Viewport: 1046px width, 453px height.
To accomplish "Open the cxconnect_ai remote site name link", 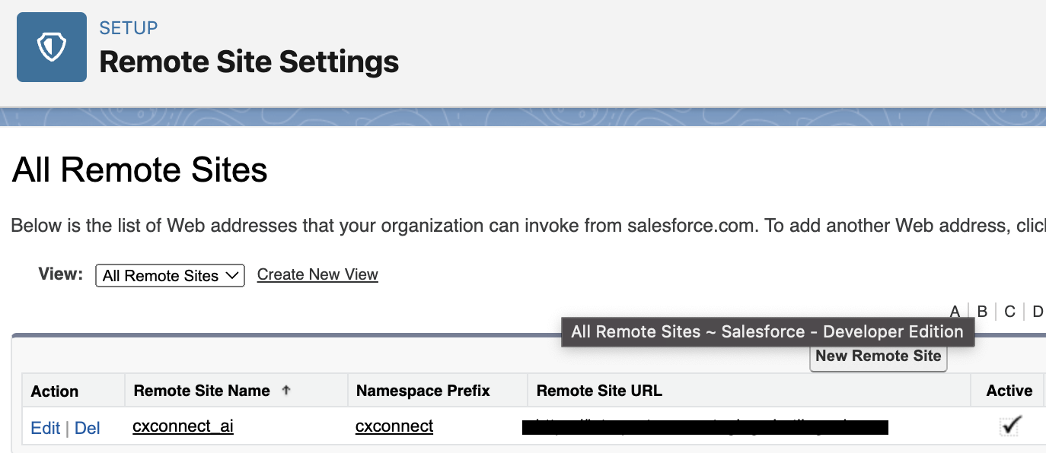I will pos(183,426).
